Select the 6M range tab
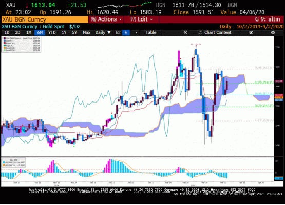The height and width of the screenshot is (205, 285). click(x=40, y=33)
